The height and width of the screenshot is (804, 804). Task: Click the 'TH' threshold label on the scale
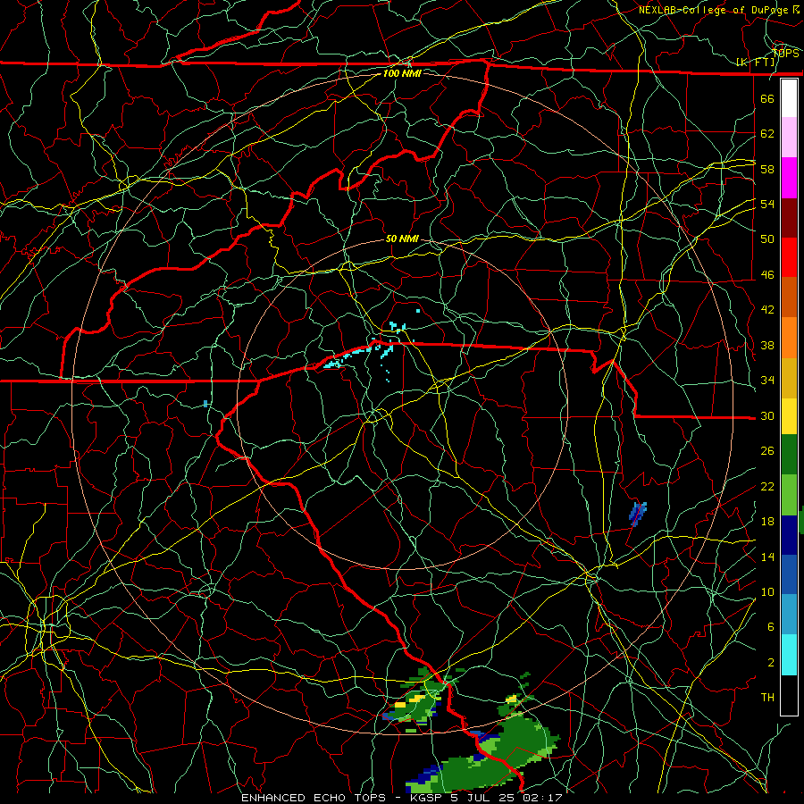pyautogui.click(x=767, y=698)
